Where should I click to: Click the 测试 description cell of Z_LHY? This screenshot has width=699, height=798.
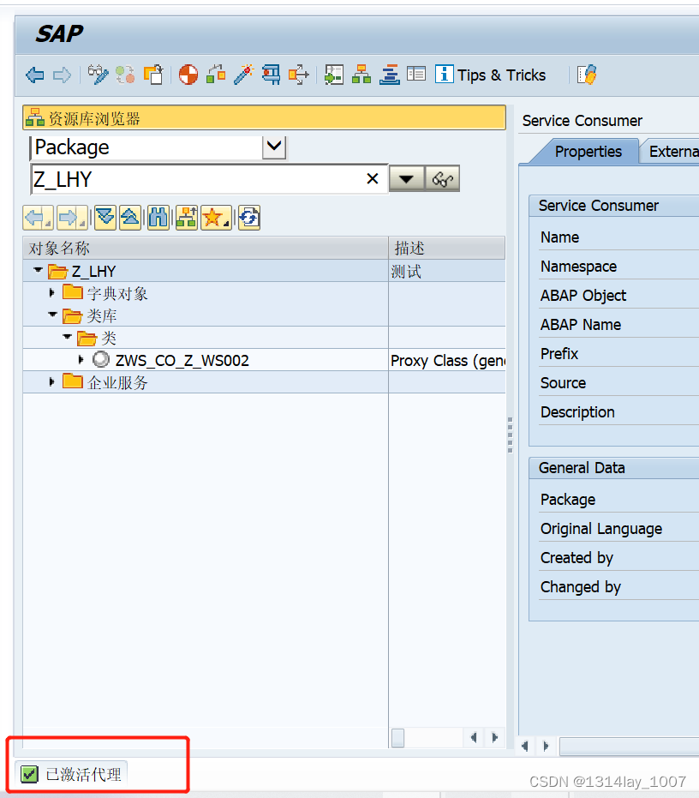pyautogui.click(x=447, y=271)
